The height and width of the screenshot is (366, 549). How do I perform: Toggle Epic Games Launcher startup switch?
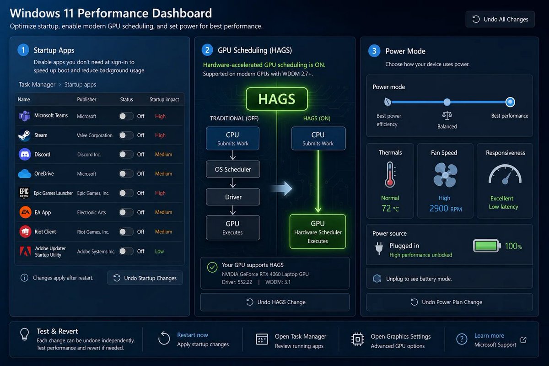(126, 193)
